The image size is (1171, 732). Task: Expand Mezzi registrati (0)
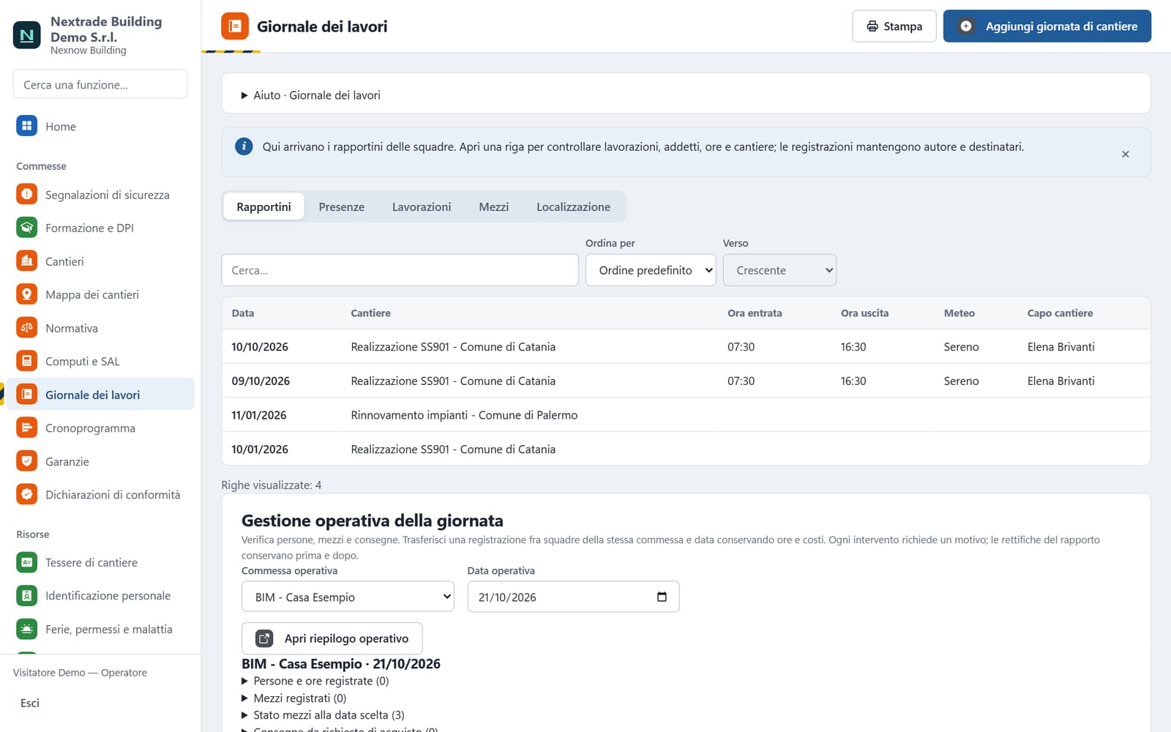tap(294, 698)
